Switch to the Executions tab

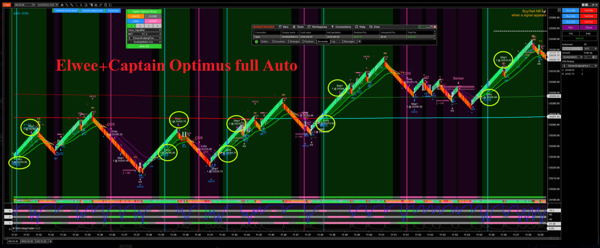click(x=279, y=42)
